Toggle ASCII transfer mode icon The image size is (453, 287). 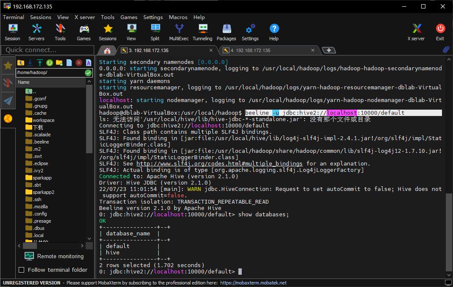pyautogui.click(x=88, y=63)
